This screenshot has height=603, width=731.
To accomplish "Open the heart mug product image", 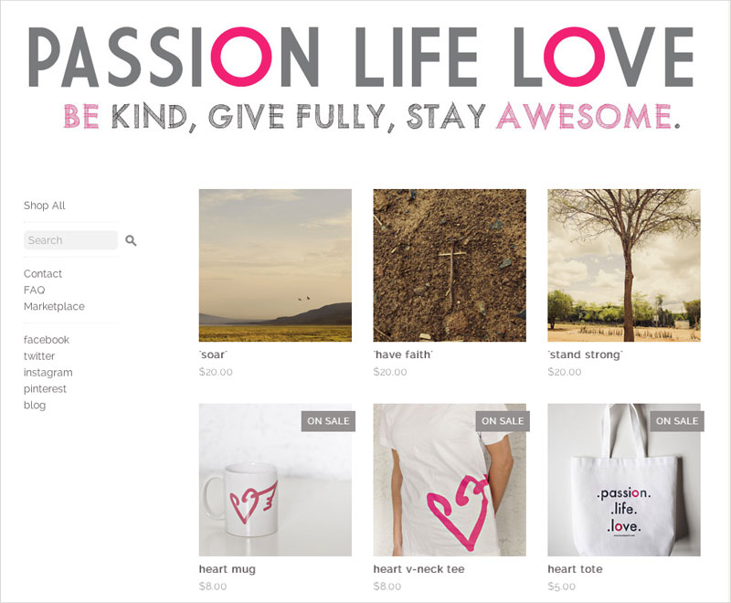I will 275,480.
